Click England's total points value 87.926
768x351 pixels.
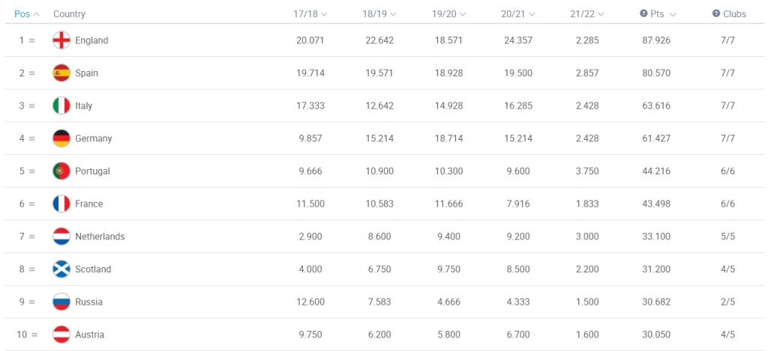[x=657, y=40]
